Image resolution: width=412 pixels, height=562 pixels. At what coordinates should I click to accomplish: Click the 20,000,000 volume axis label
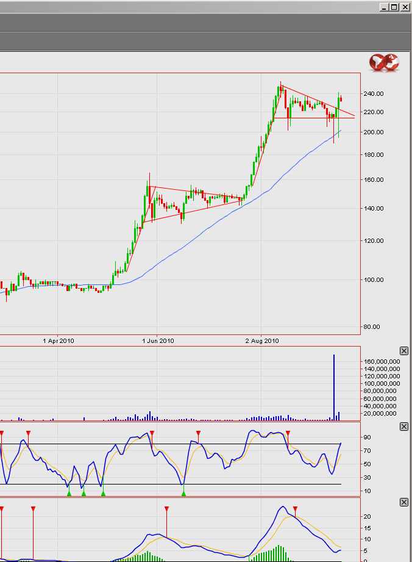(380, 413)
